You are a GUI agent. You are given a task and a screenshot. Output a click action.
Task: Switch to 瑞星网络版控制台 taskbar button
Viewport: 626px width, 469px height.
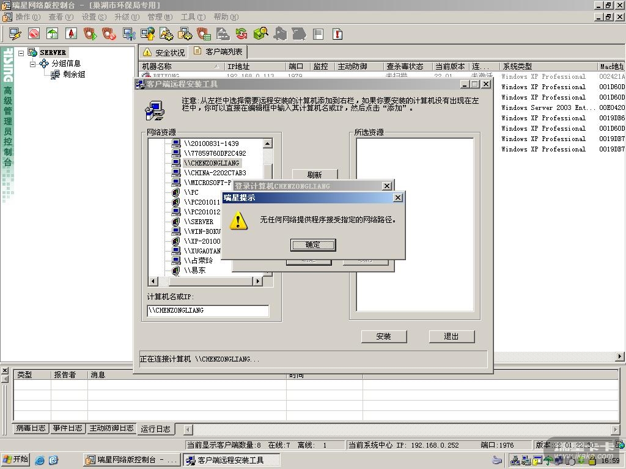(132, 460)
